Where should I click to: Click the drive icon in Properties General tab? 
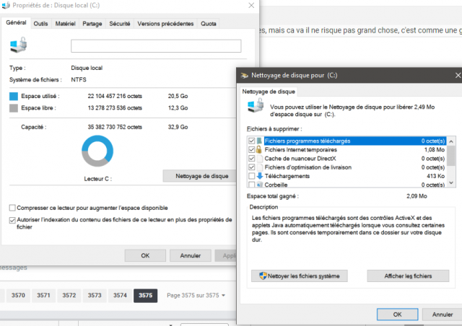click(18, 45)
